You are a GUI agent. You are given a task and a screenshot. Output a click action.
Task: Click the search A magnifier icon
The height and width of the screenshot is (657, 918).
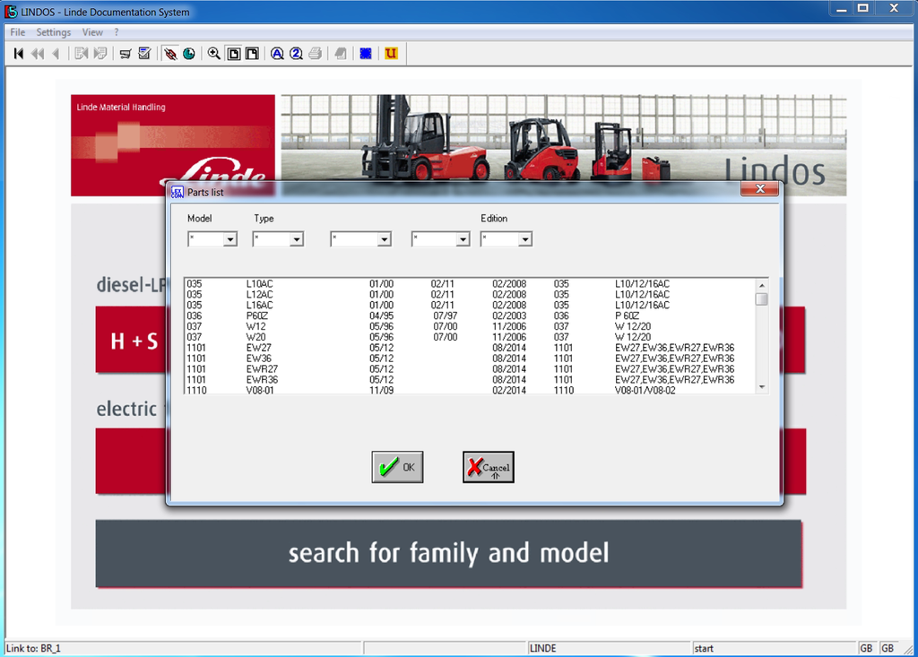[278, 54]
